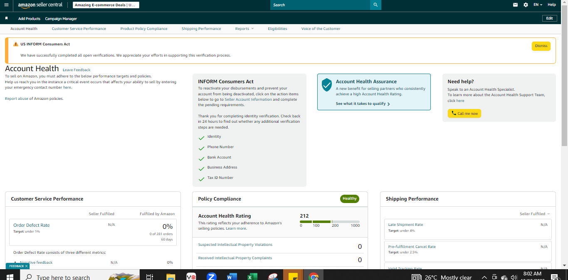Click the '0 of 281 orders' text

(161, 234)
